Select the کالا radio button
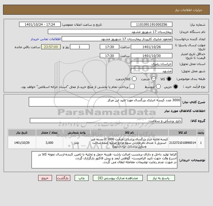This screenshot has width=213, height=206. 169,79
